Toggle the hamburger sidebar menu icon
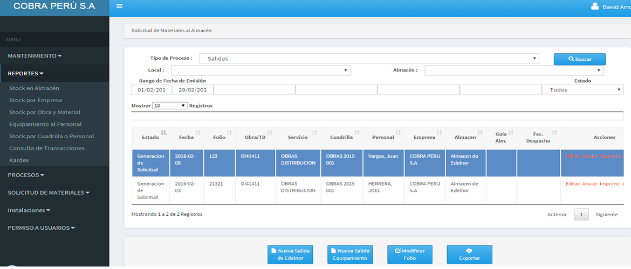This screenshot has height=269, width=631. [x=119, y=6]
